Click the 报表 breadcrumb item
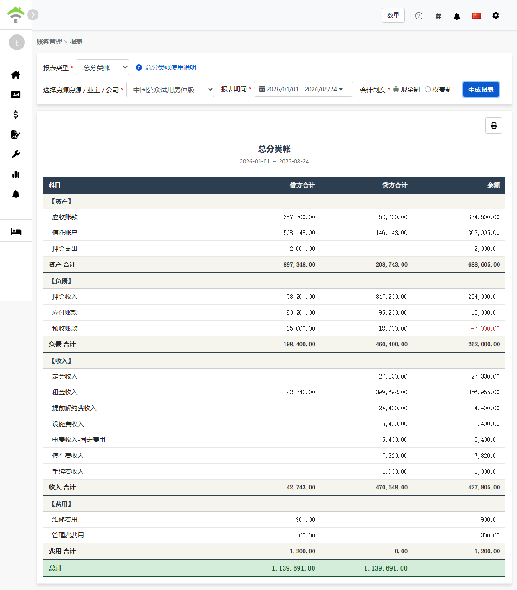Viewport: 517px width, 590px height. tap(76, 42)
